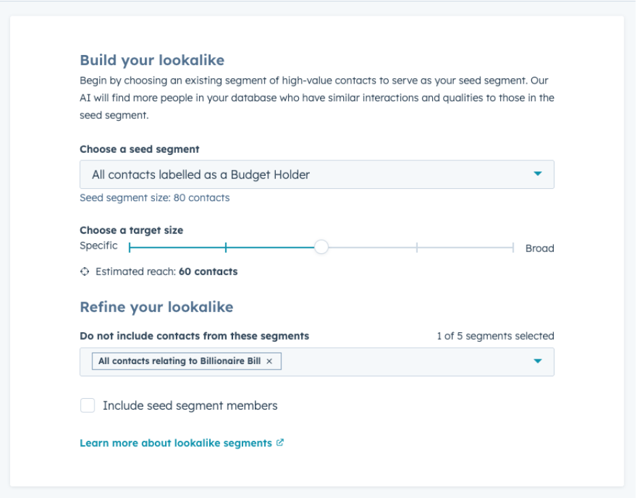Click the 'Specific' slider label

[x=99, y=246]
